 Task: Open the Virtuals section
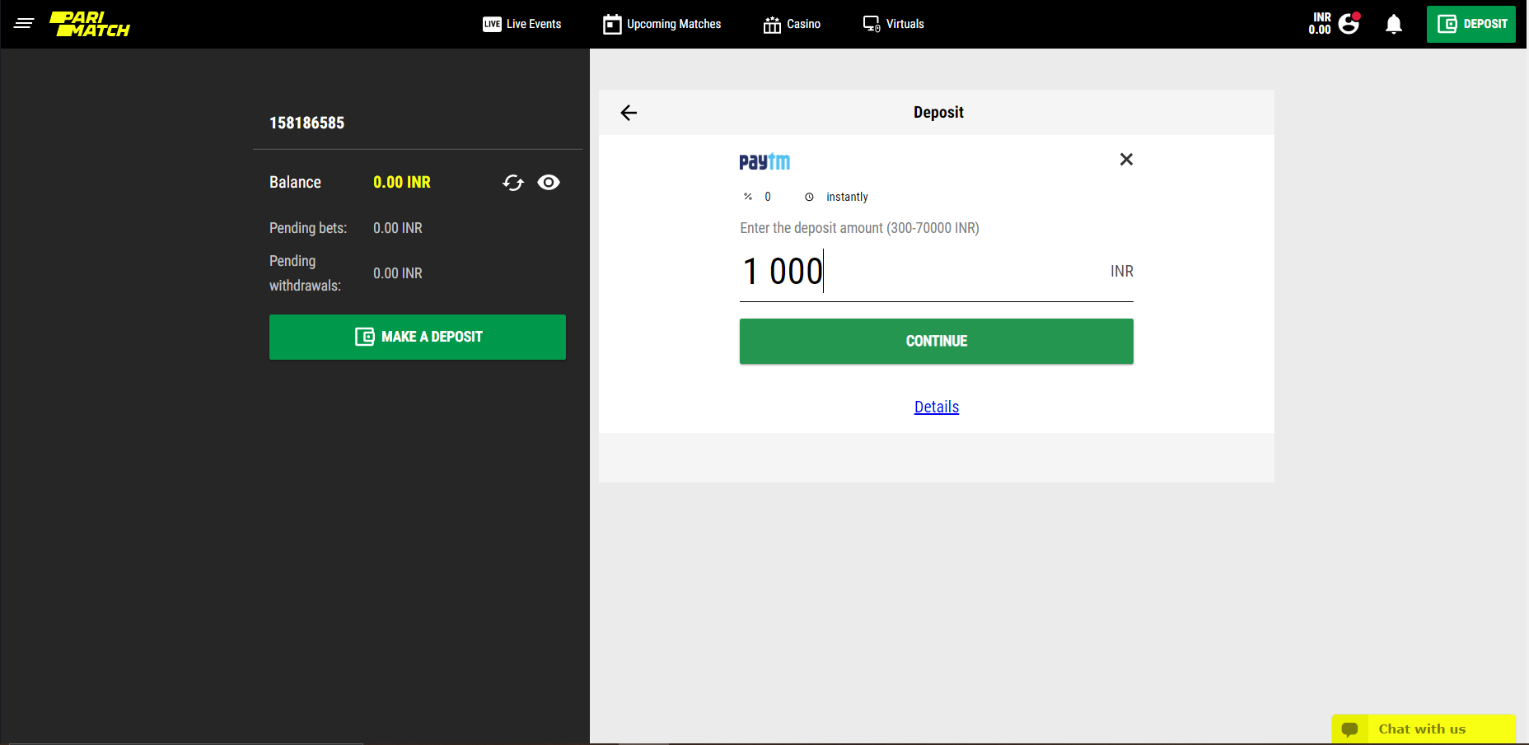tap(893, 24)
